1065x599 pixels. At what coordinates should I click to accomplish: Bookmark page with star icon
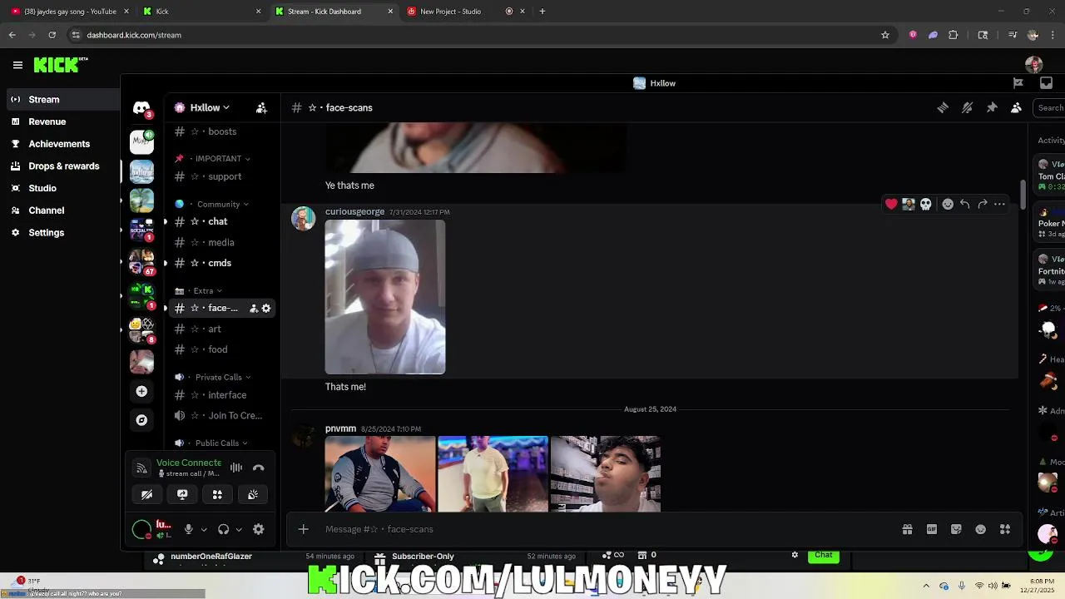point(885,35)
